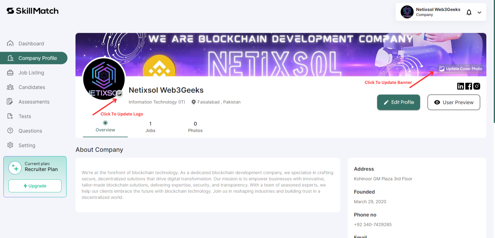Click the Assessments icon in sidebar
Image resolution: width=495 pixels, height=238 pixels.
pos(10,102)
